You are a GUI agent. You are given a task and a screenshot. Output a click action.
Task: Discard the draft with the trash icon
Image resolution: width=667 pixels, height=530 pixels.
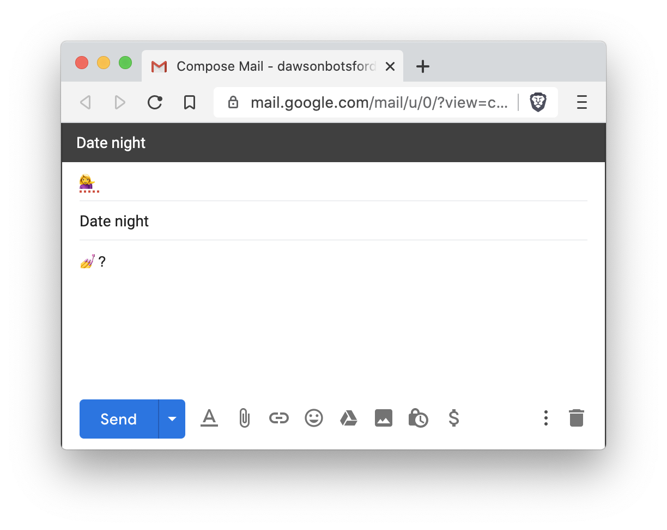pos(576,418)
